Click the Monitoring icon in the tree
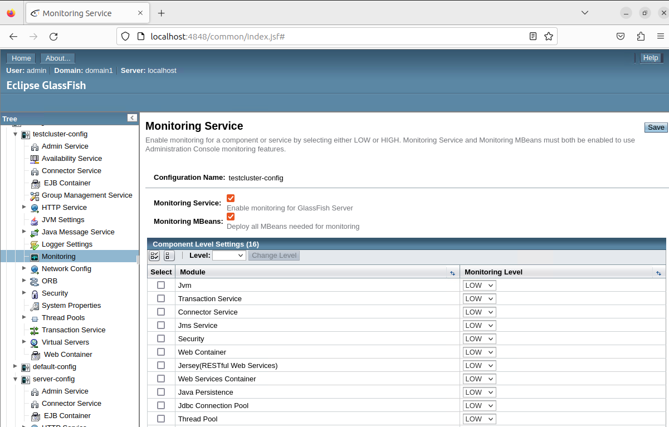669x427 pixels. 35,257
